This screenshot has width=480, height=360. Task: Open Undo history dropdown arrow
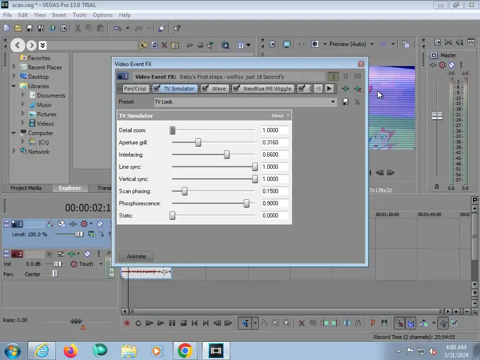(x=127, y=28)
